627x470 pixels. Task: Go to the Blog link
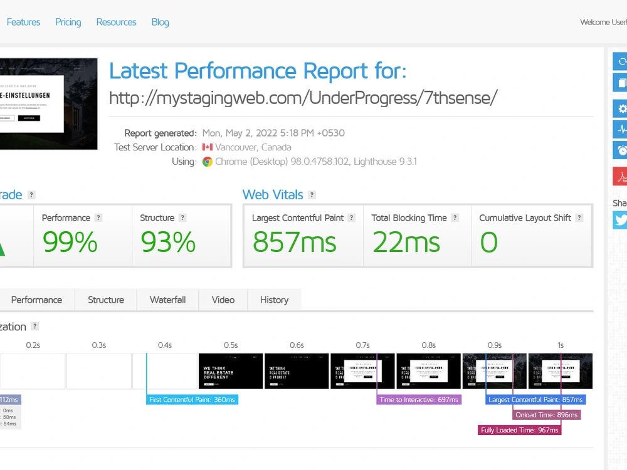click(x=161, y=23)
